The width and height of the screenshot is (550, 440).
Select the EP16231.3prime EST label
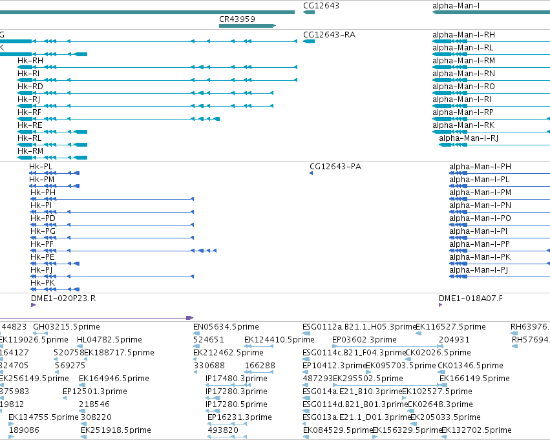click(240, 418)
